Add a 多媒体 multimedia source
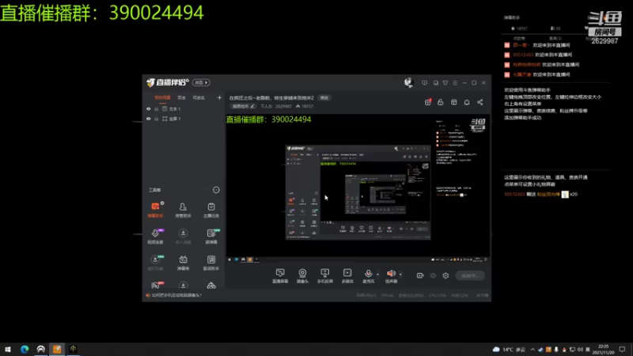 pyautogui.click(x=347, y=276)
